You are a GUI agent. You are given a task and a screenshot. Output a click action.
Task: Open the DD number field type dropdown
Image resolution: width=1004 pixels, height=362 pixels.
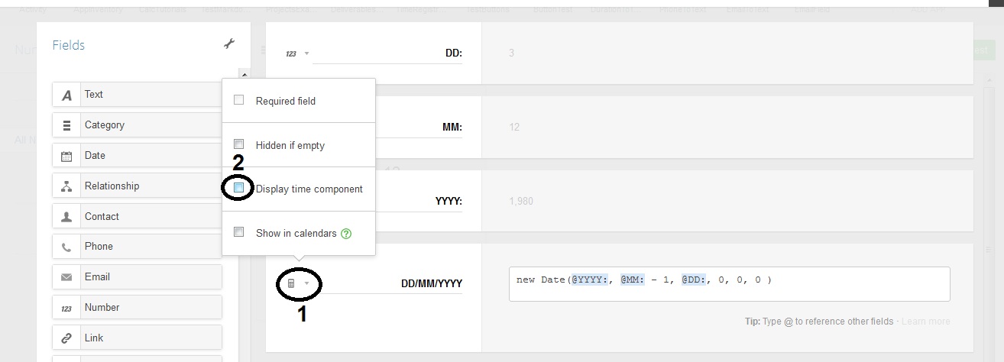point(297,53)
